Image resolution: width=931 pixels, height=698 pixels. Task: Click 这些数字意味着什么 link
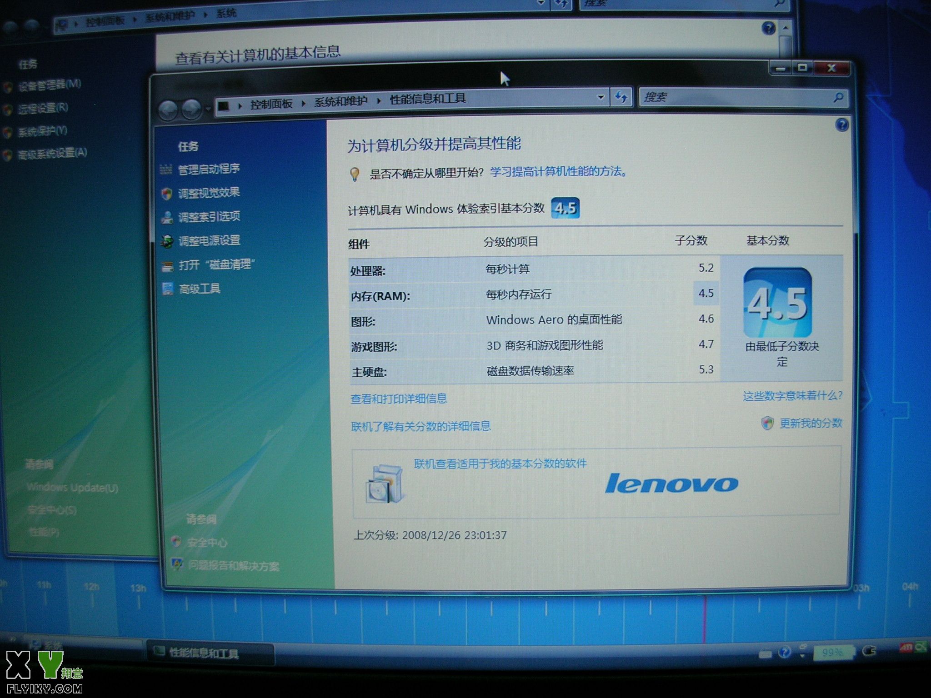coord(792,396)
